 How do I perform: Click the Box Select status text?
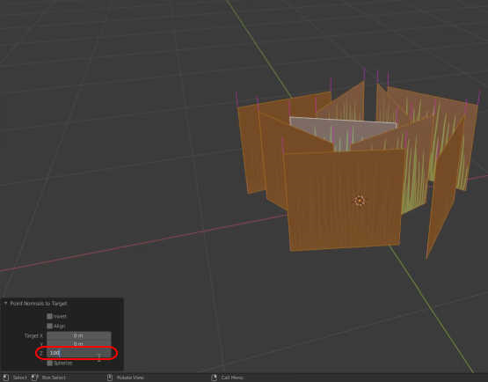coord(54,378)
